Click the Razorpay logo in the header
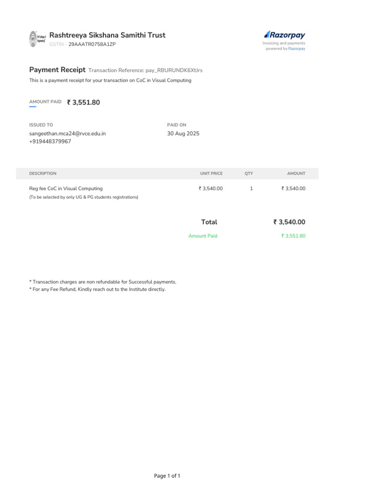 click(x=285, y=35)
